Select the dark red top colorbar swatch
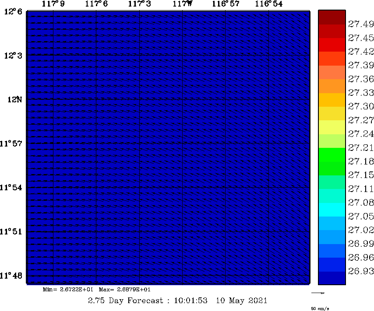The image size is (374, 311). click(x=332, y=17)
